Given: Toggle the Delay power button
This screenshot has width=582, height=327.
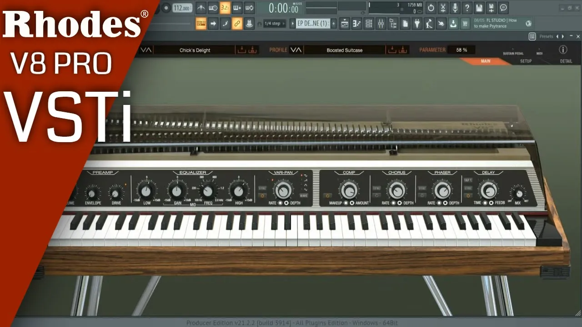Looking at the screenshot, I should pyautogui.click(x=467, y=196).
